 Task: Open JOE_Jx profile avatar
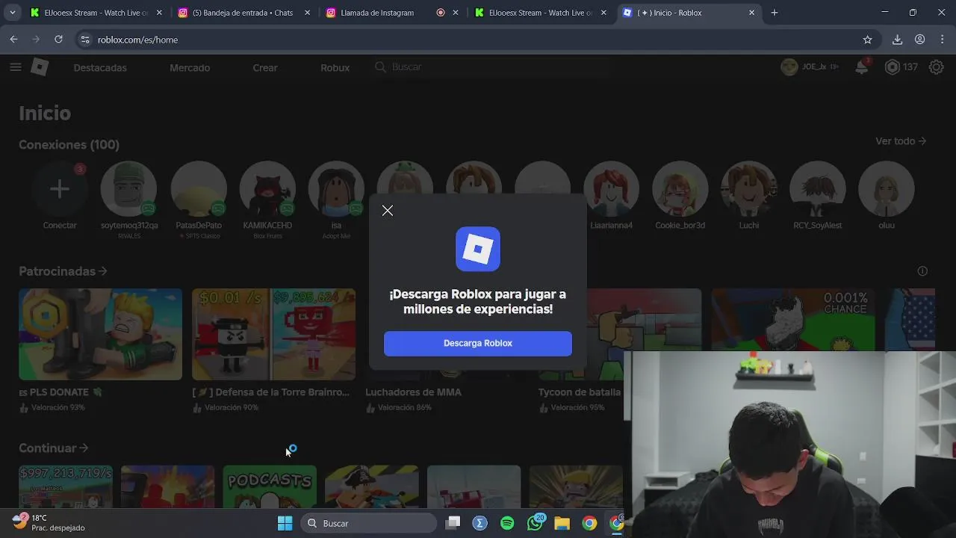click(x=789, y=67)
